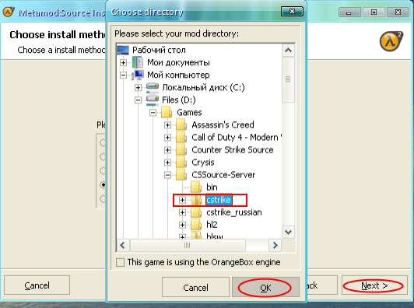
Task: Select the Мои документы folder icon
Action: tap(138, 62)
